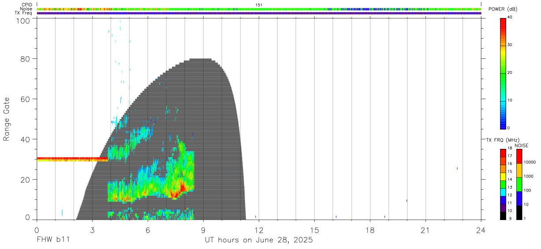This screenshot has height=249, width=541.
Task: Click the TX FRQ color bar
Action: tap(503, 184)
